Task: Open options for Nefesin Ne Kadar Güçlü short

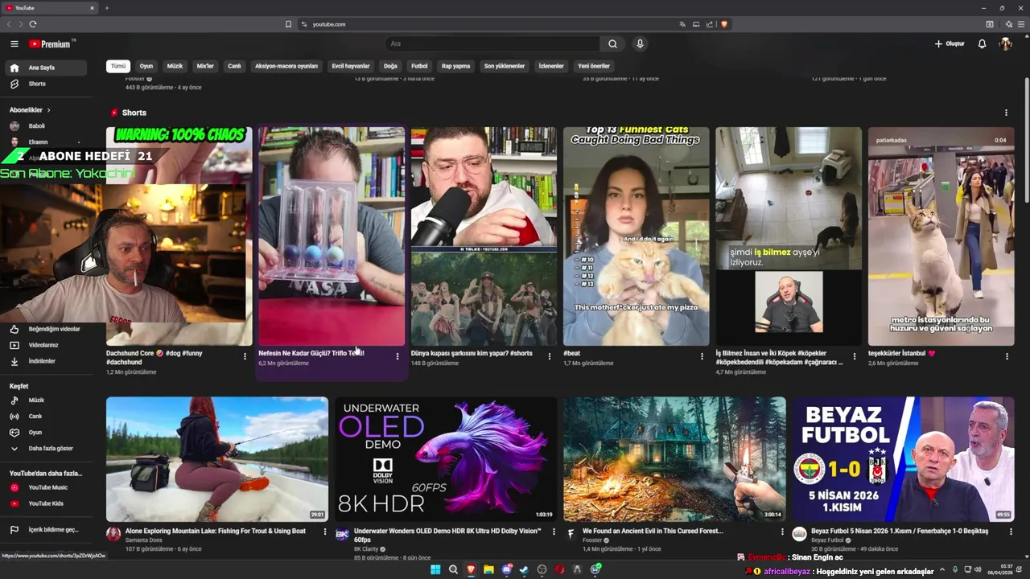Action: (397, 356)
